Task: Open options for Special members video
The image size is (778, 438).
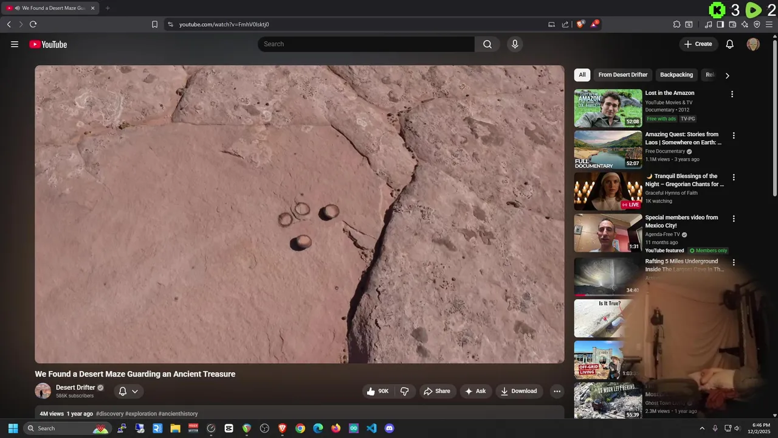Action: point(734,218)
